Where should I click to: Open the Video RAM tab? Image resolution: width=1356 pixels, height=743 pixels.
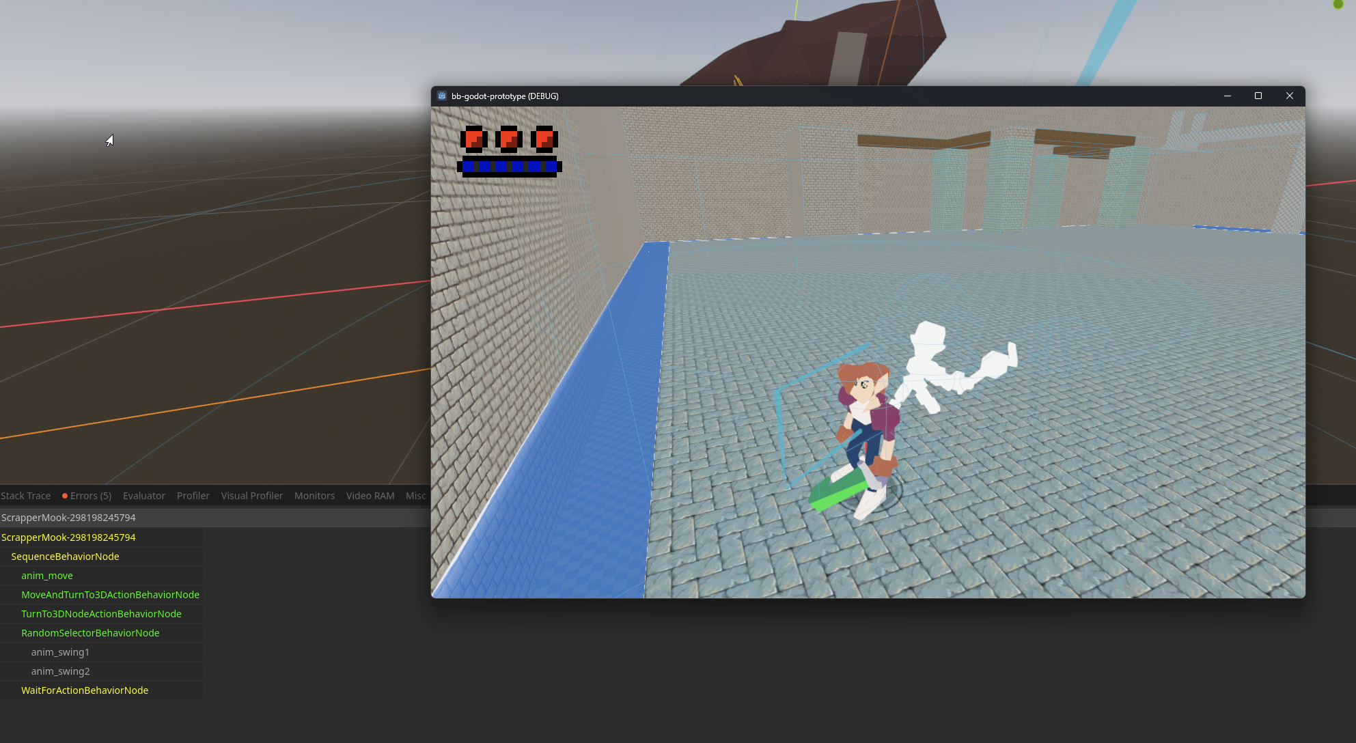(370, 496)
